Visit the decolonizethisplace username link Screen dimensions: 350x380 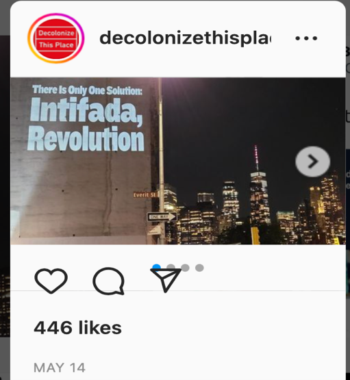point(186,38)
